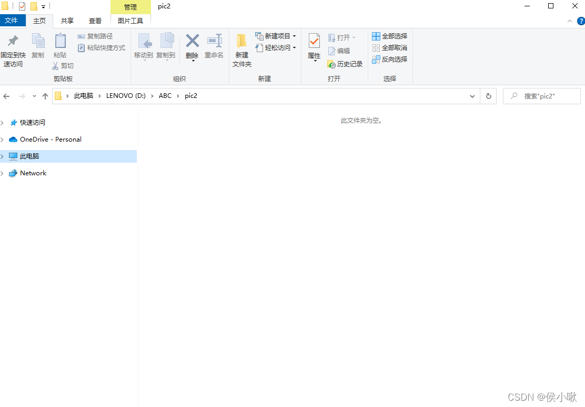Select 全部选择 to select all items
The height and width of the screenshot is (407, 585).
pos(389,36)
